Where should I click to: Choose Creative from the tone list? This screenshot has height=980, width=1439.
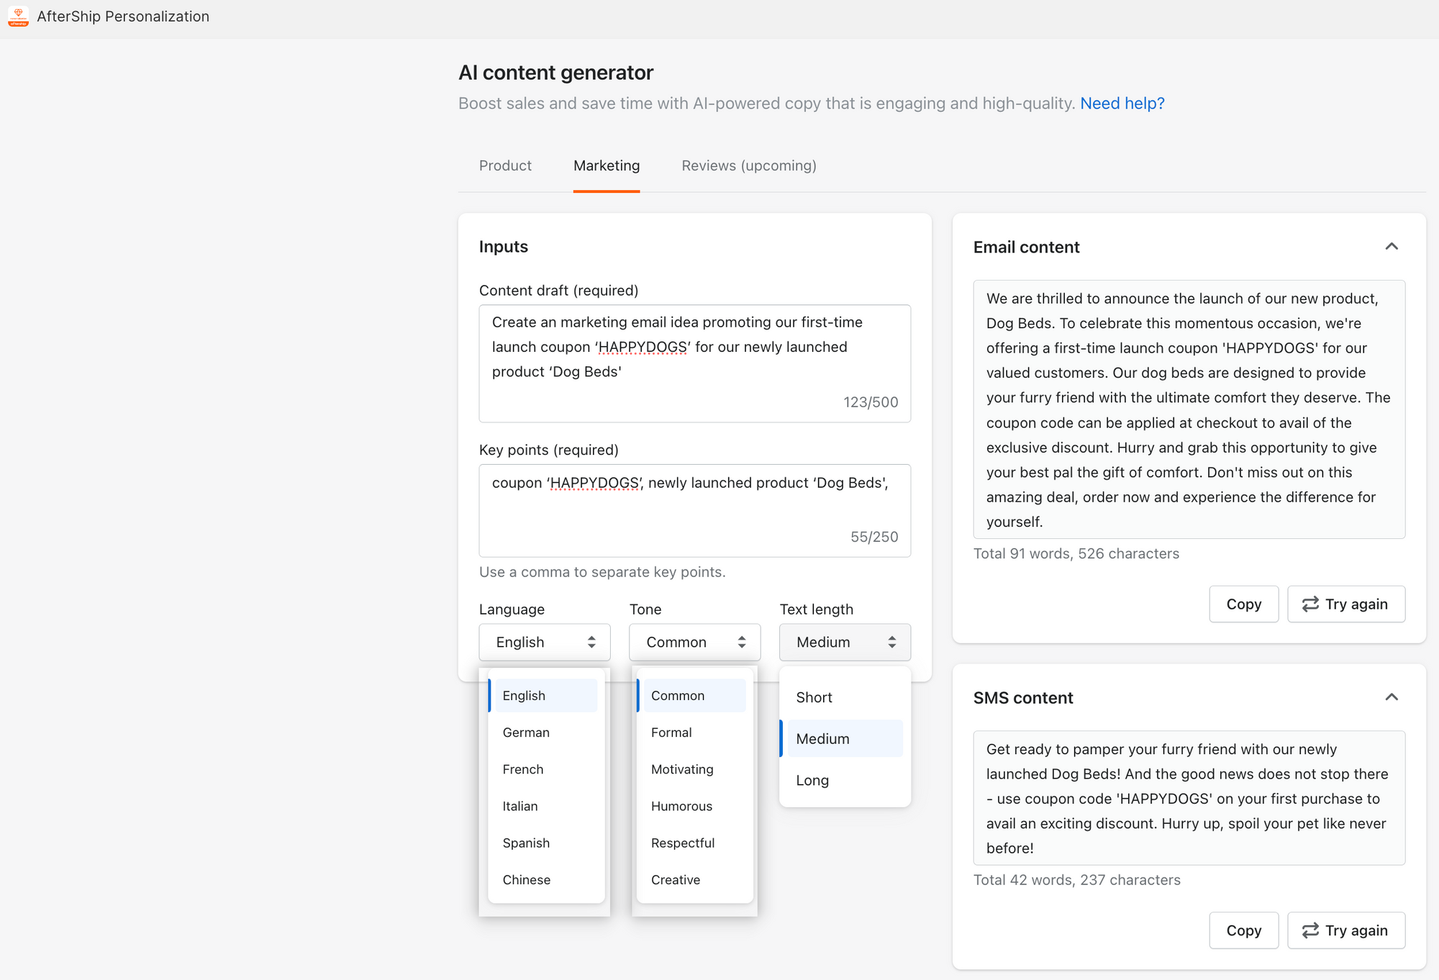coord(675,880)
